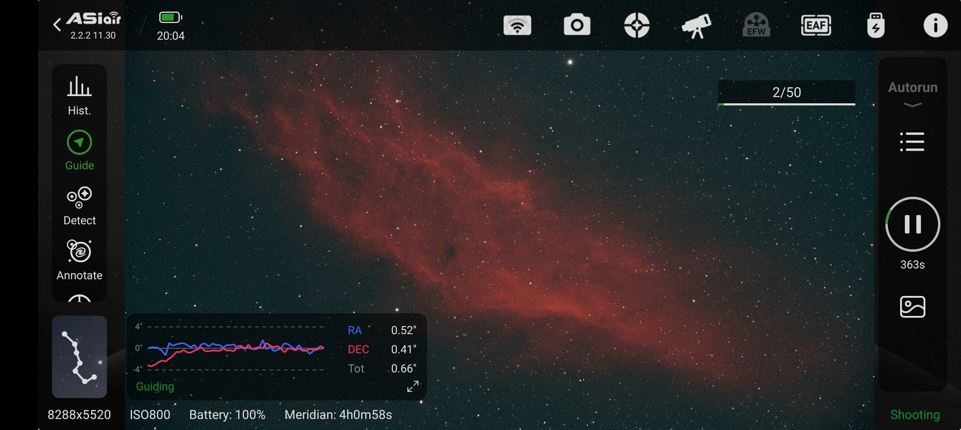Screen dimensions: 961x430
Task: Click the Battery: 100% status text
Action: [x=227, y=415]
